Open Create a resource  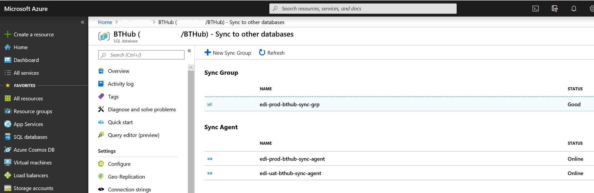tap(34, 34)
